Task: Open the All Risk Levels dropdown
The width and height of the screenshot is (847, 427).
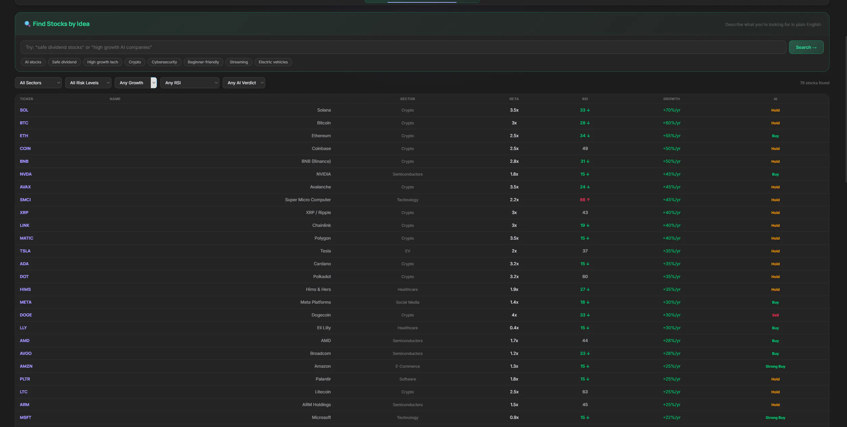Action: pos(88,83)
